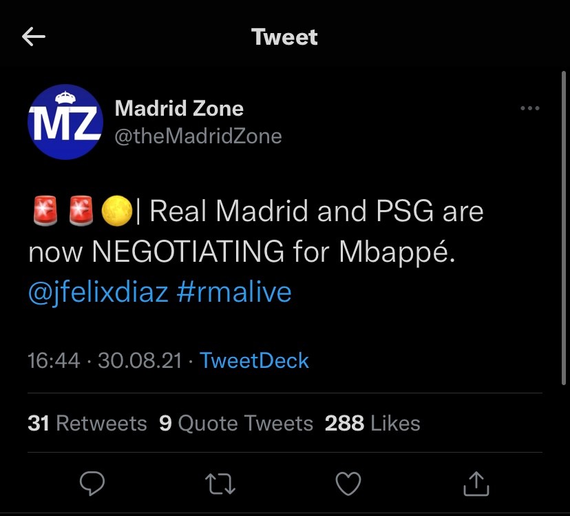570x516 pixels.
Task: Go back using the left arrow
Action: click(x=34, y=37)
